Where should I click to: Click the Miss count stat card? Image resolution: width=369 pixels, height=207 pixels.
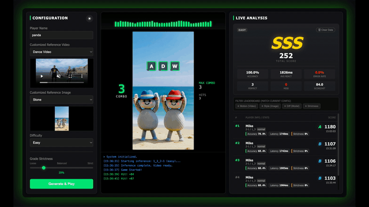point(286,86)
